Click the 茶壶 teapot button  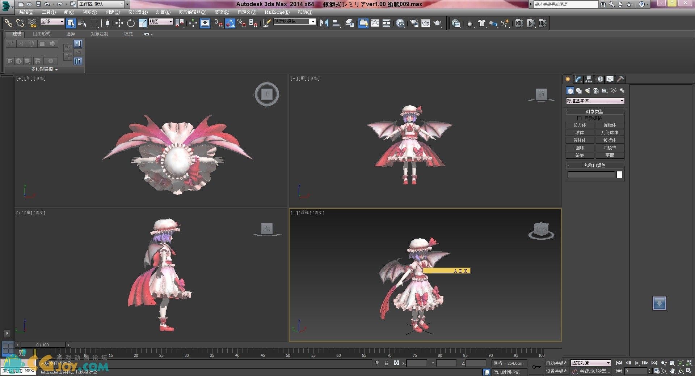coord(580,155)
